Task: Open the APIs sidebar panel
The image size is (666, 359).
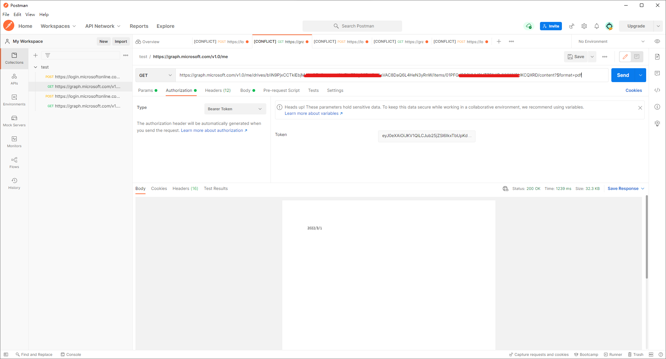Action: pos(14,79)
